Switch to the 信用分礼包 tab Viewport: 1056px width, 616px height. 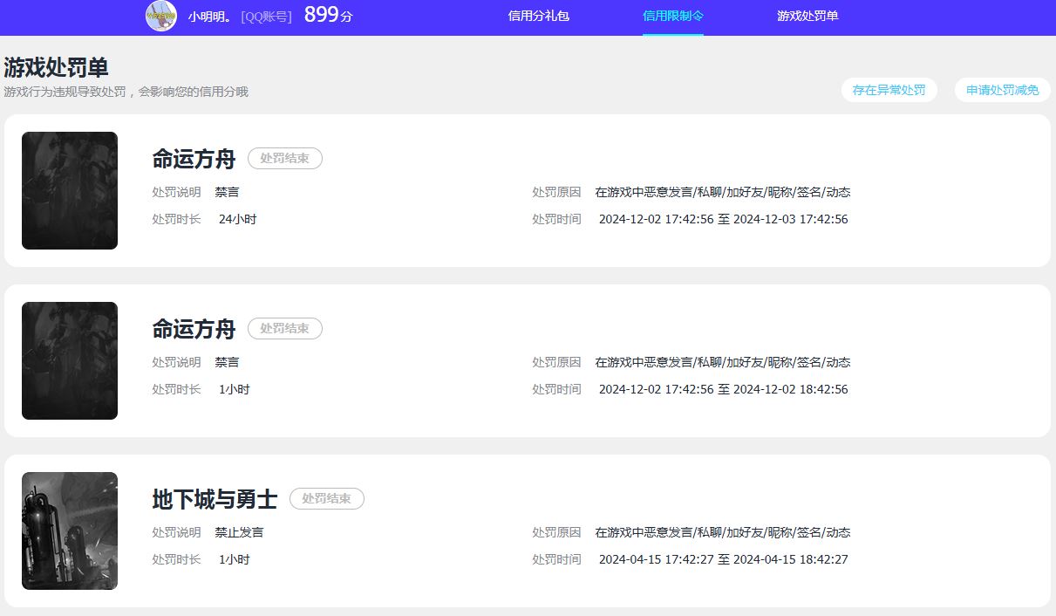point(539,16)
